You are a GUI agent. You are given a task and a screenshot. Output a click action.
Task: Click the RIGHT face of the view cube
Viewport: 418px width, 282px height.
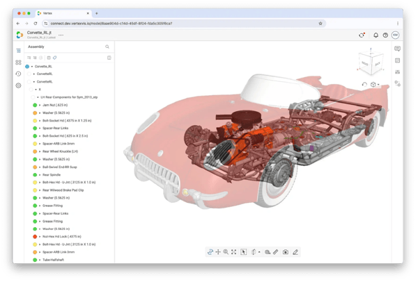point(364,63)
